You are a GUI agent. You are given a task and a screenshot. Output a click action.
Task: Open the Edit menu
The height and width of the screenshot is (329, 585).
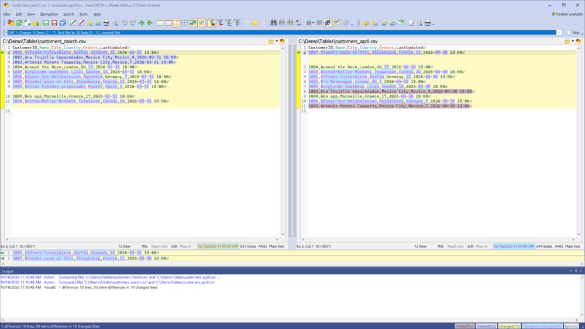tap(19, 14)
